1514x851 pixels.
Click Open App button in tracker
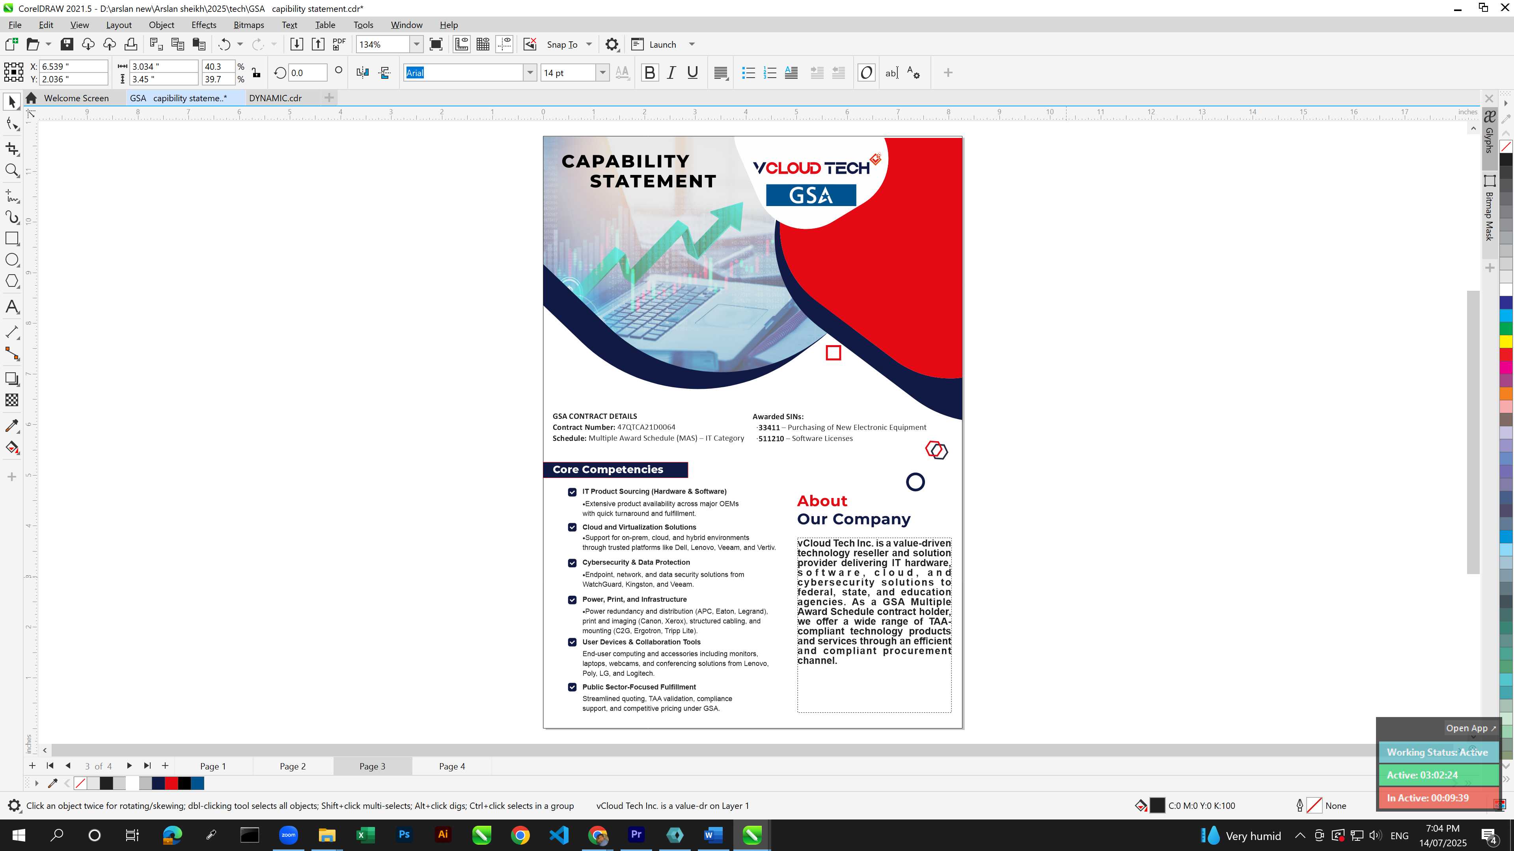pos(1471,728)
